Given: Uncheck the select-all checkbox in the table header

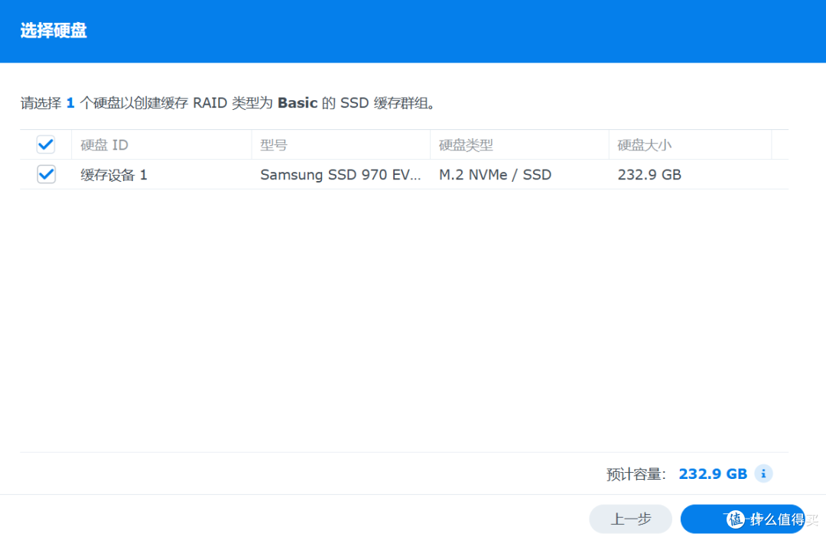Looking at the screenshot, I should (46, 144).
